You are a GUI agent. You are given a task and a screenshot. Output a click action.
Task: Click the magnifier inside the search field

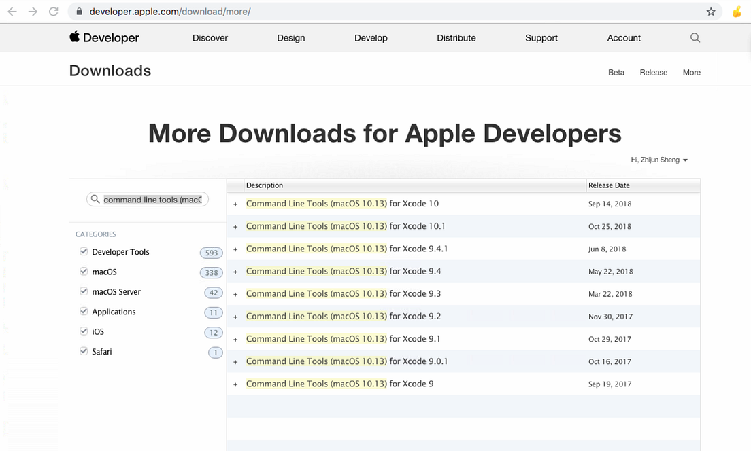tap(95, 199)
